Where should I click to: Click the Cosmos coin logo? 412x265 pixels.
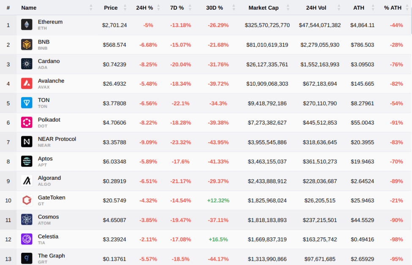[x=27, y=219]
